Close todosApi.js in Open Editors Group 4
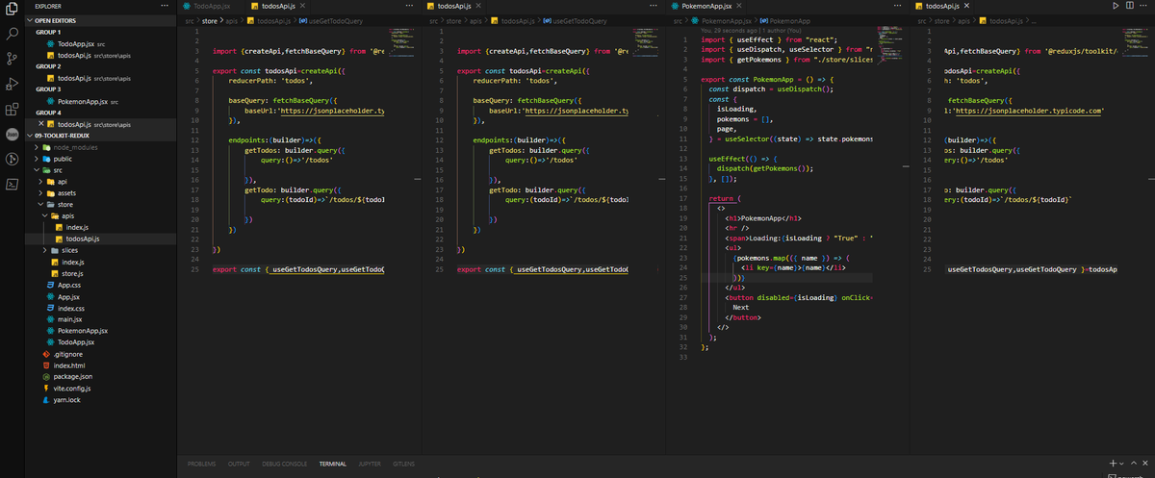 click(x=39, y=124)
